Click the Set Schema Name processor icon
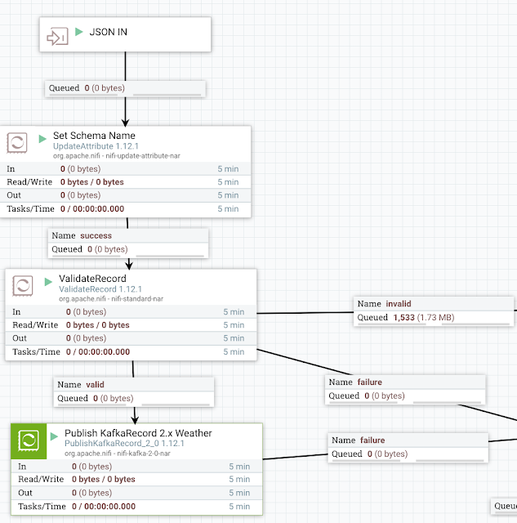 (x=19, y=144)
